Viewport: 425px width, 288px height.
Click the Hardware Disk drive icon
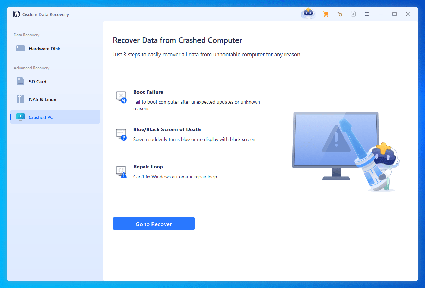click(x=21, y=49)
